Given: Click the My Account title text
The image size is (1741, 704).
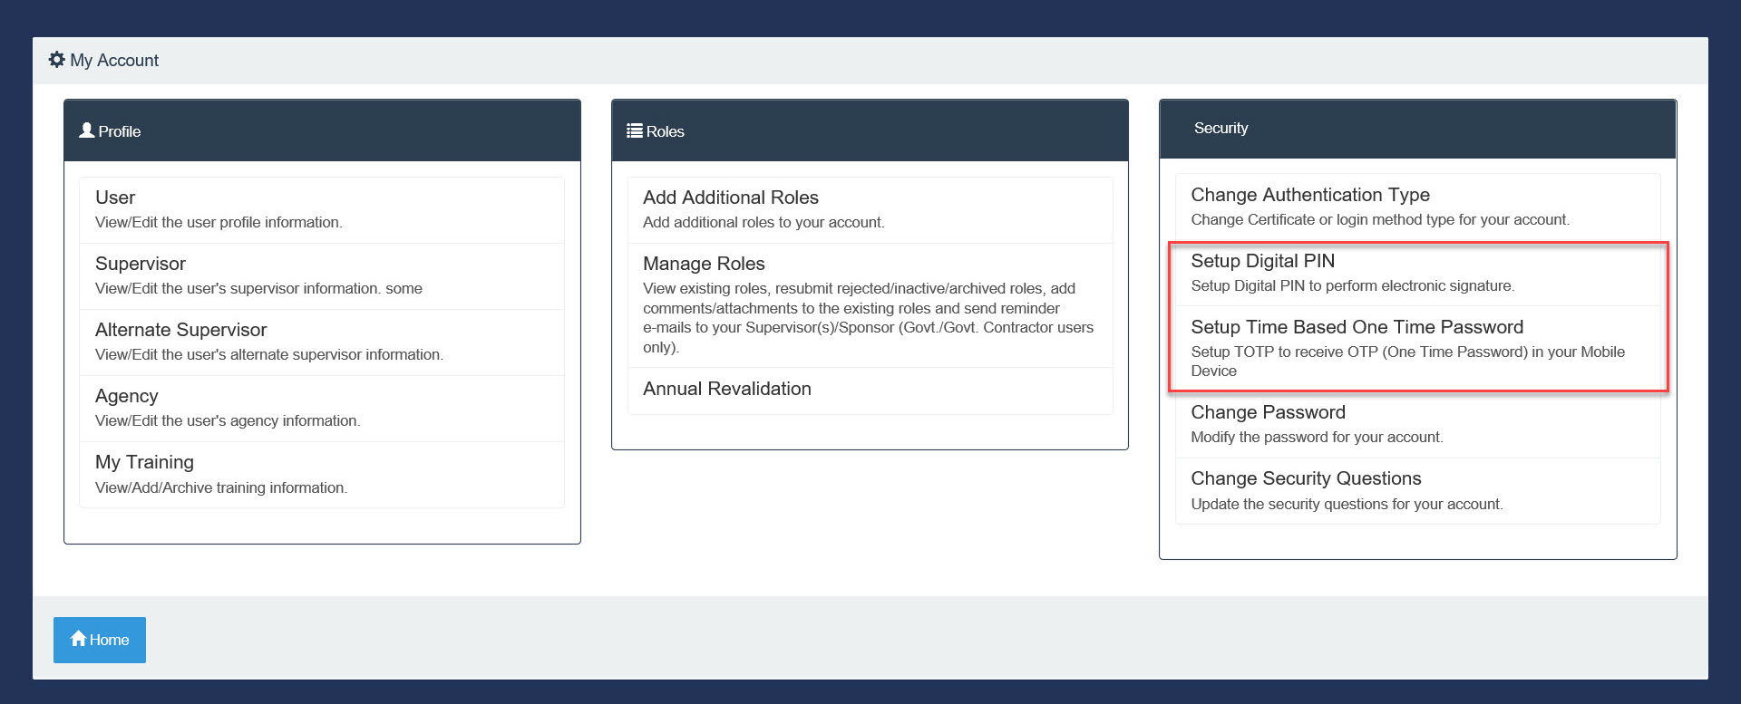Looking at the screenshot, I should click(x=114, y=60).
